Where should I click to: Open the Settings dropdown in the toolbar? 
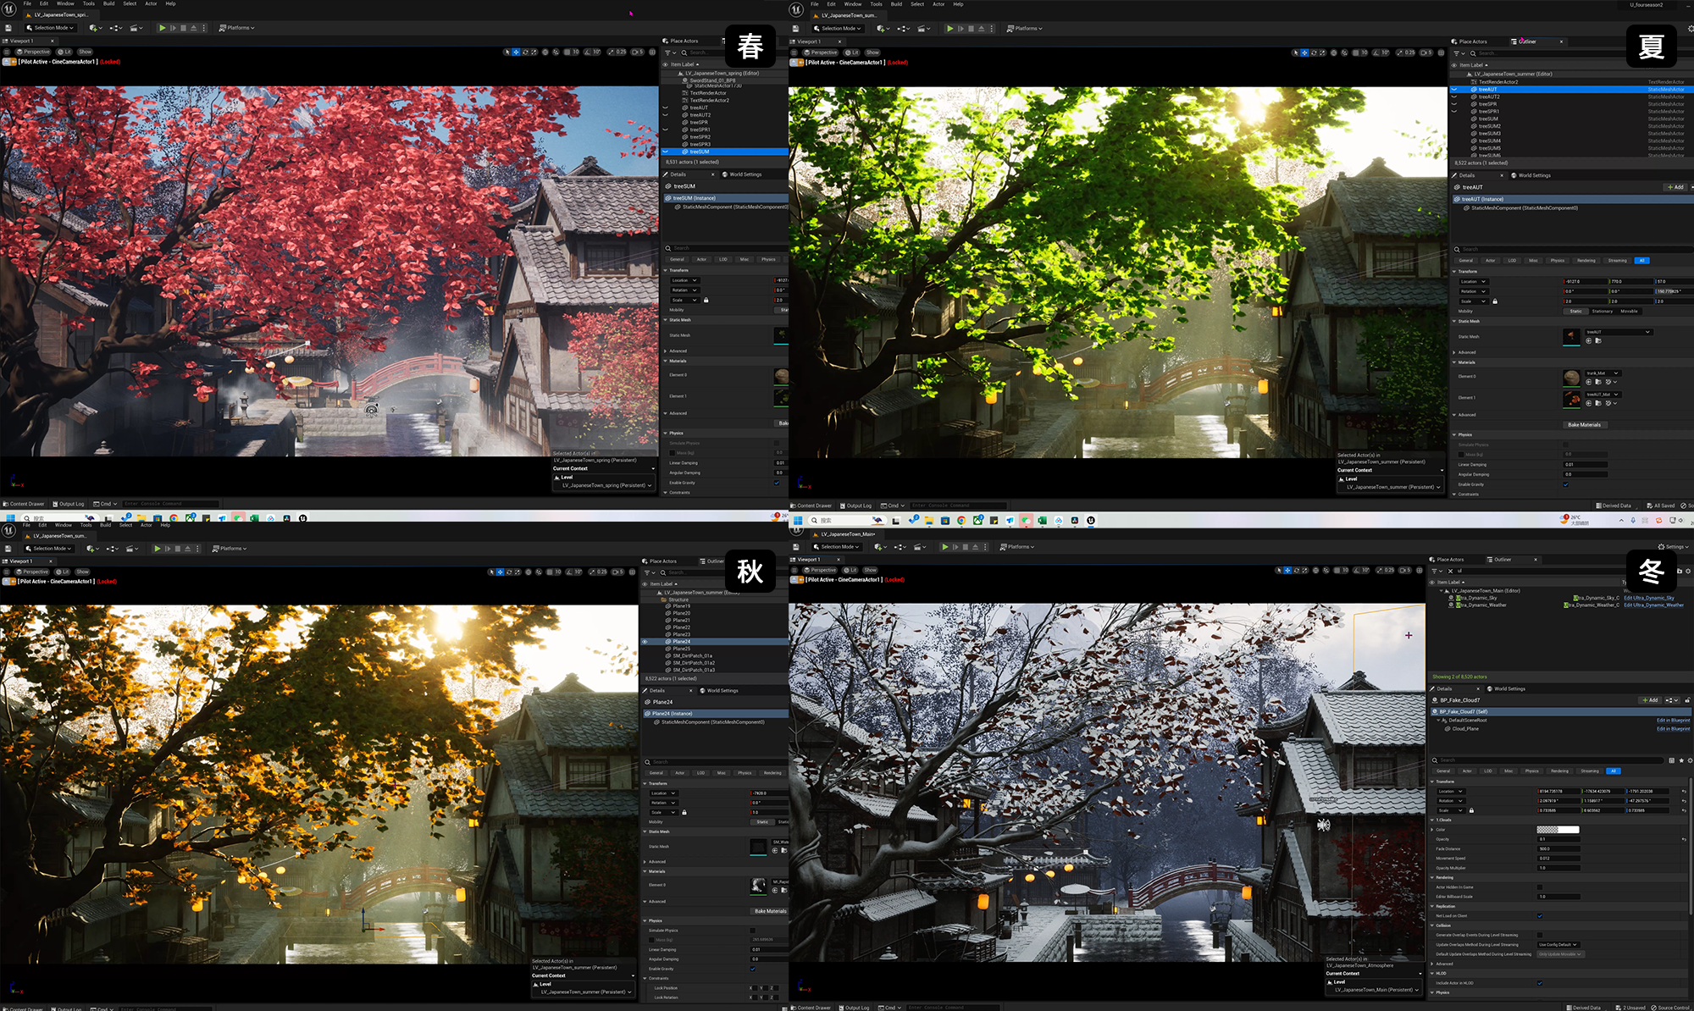click(x=1673, y=547)
